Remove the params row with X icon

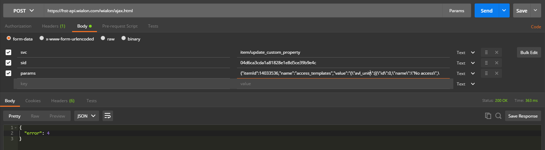pos(496,73)
